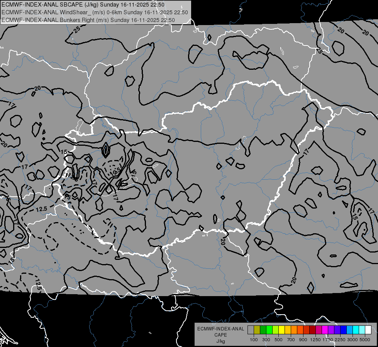378x347 pixels.
Task: Select the pure blue legend swatch
Action: click(x=344, y=330)
